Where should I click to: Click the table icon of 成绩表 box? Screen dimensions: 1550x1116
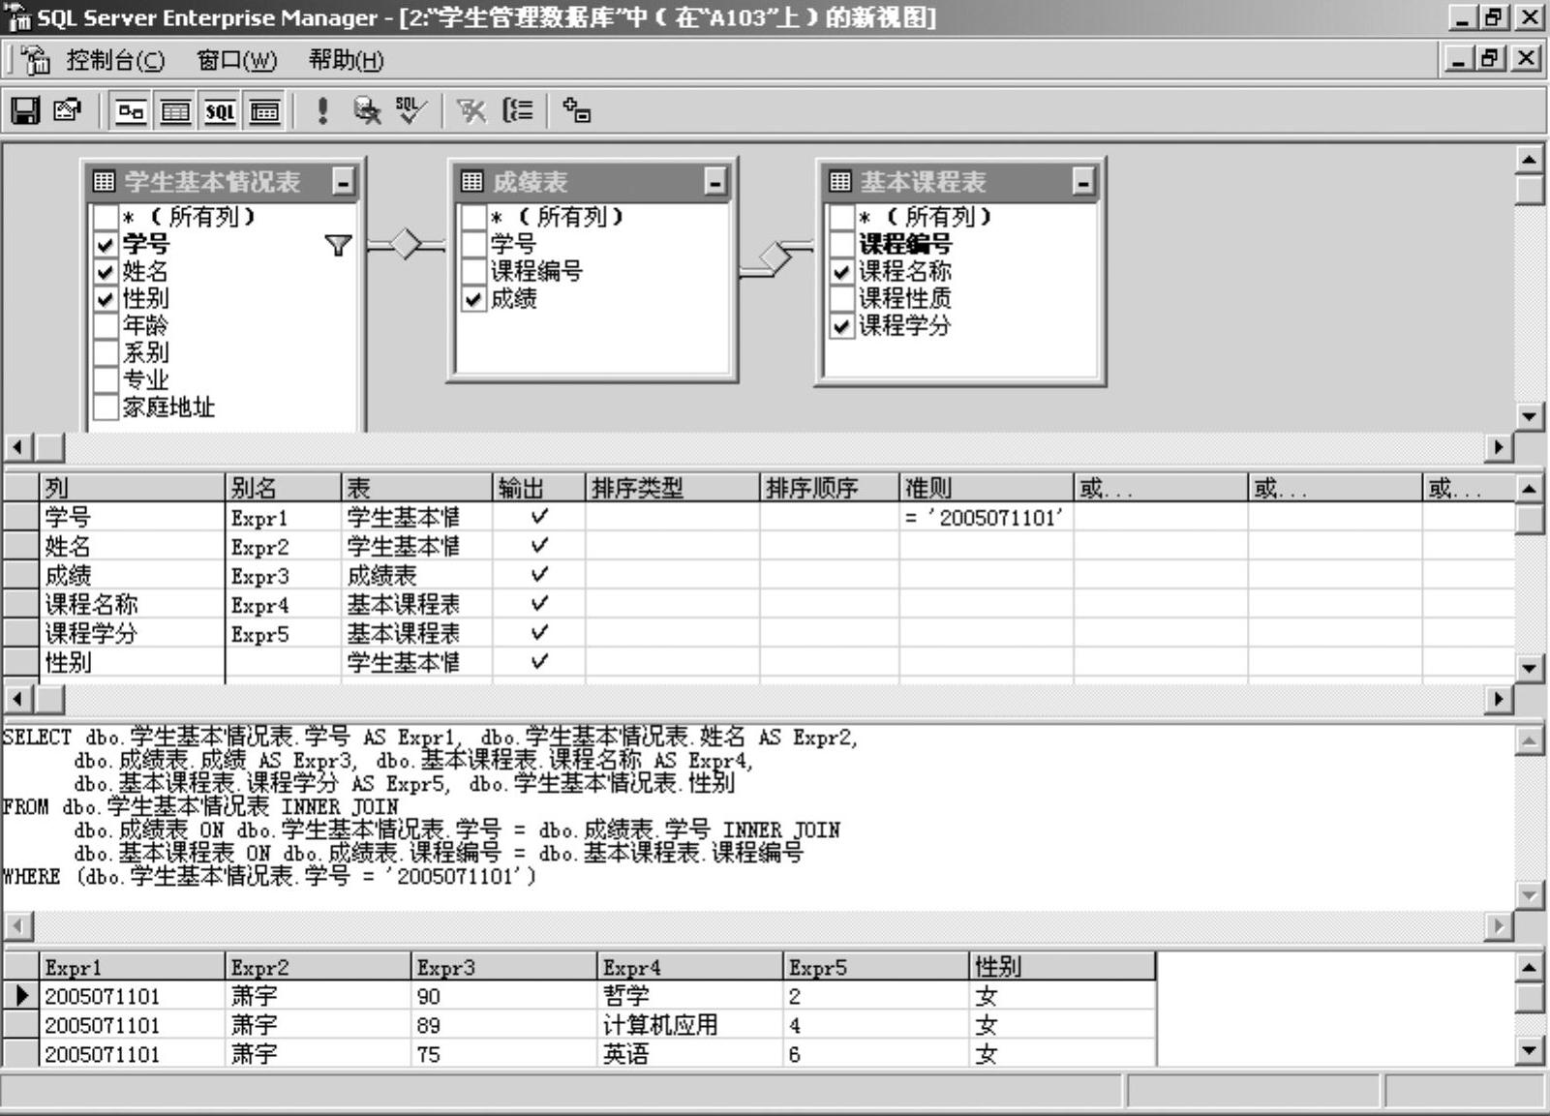471,181
